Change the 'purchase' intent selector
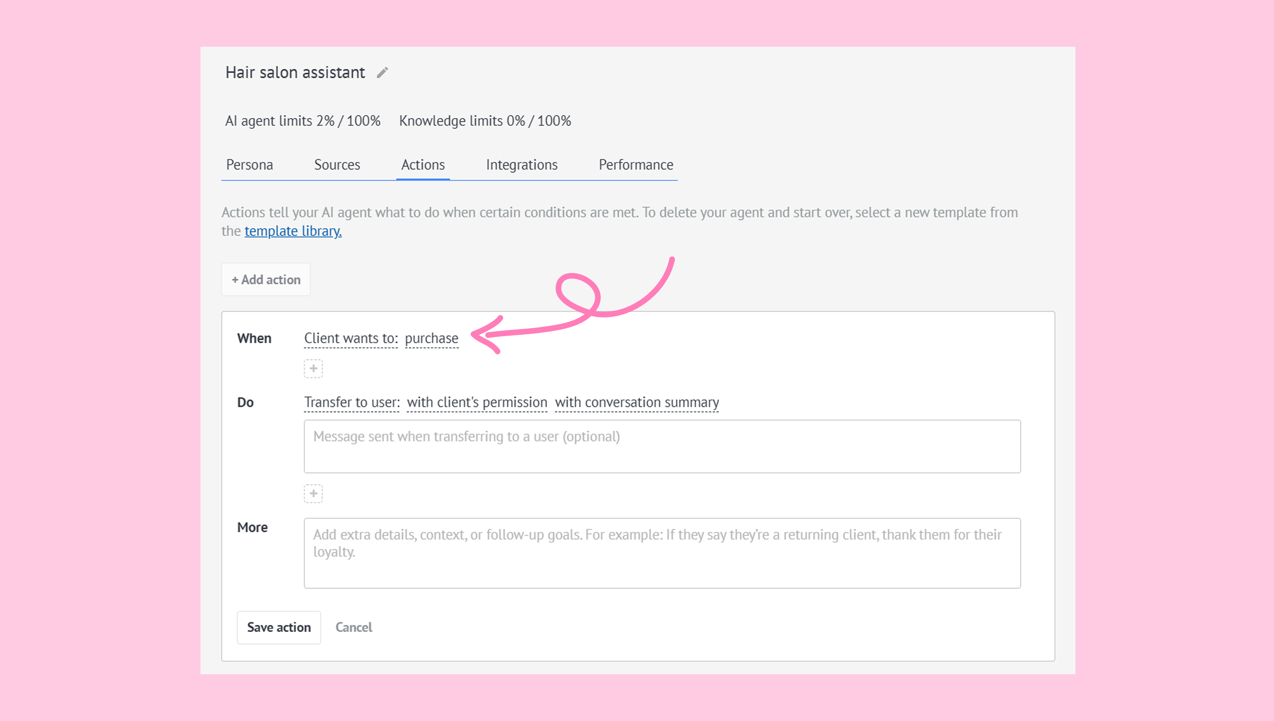Screen dimensions: 1274x721 [431, 338]
